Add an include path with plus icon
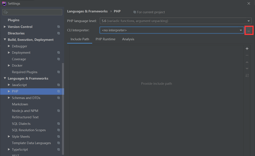Screen dimensions: 255x156 point(247,49)
